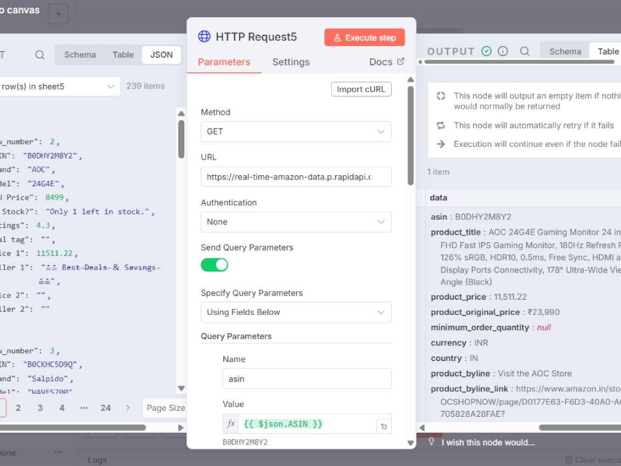Viewport: 621px width, 466px height.
Task: Expand the Authentication dropdown set to None
Action: 296,222
